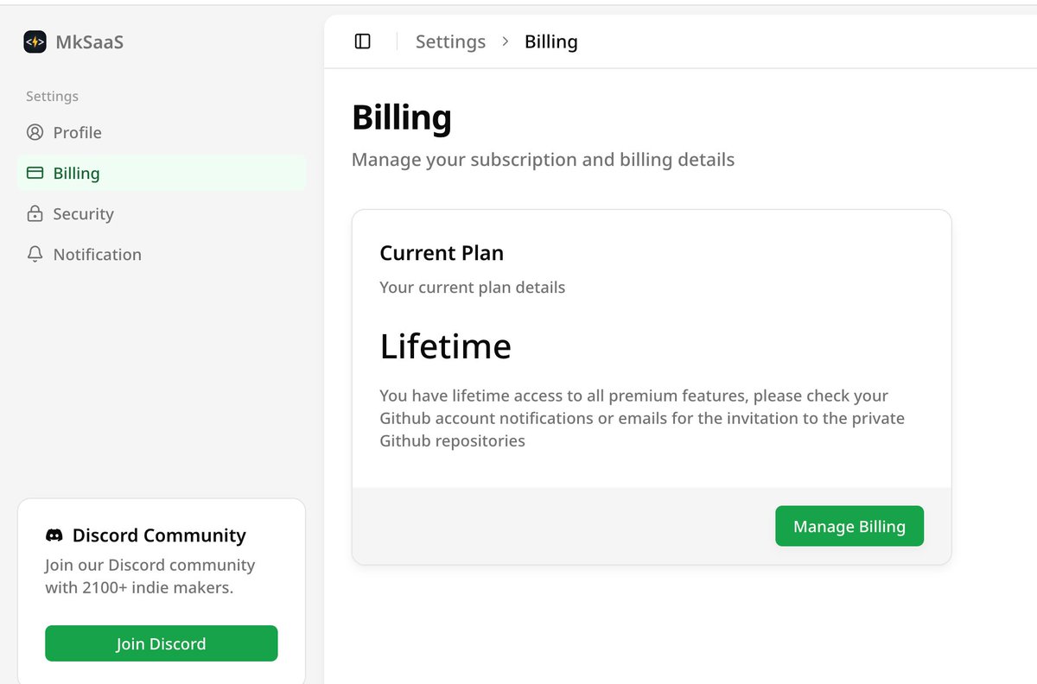
Task: Click the Discord Community heading
Action: pos(159,535)
